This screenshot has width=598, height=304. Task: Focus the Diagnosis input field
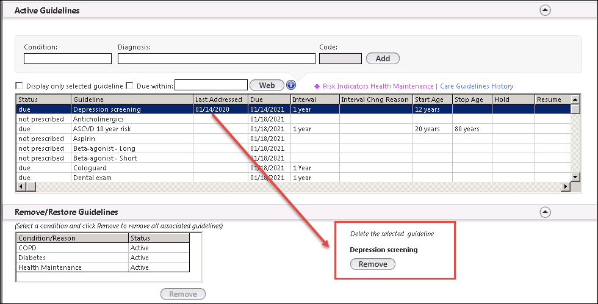216,59
